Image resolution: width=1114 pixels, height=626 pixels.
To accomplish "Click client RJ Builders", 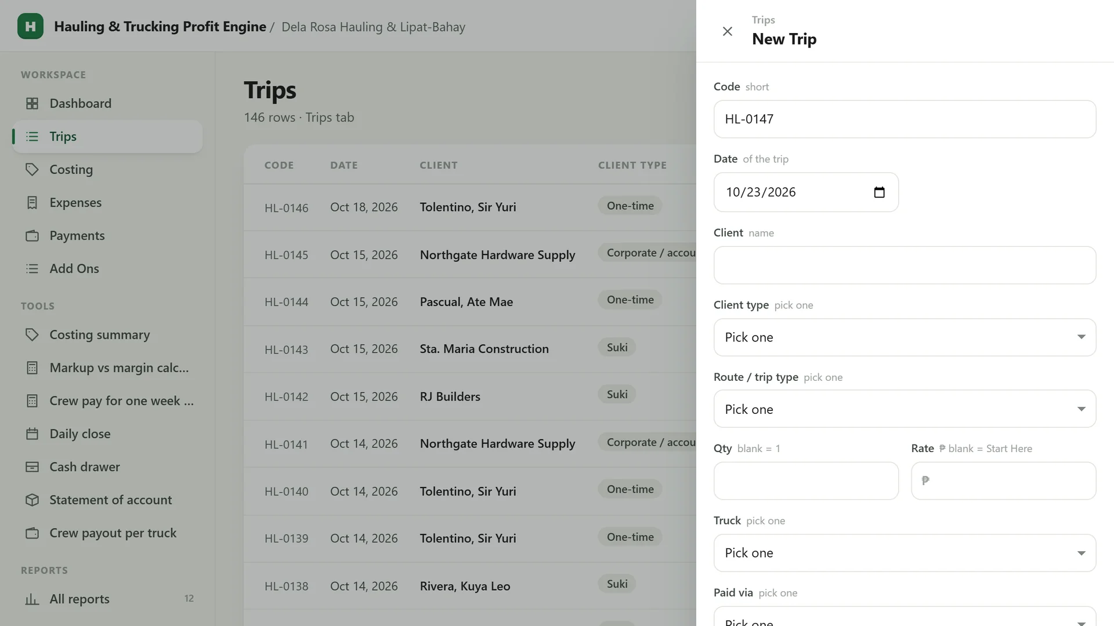I will click(450, 396).
